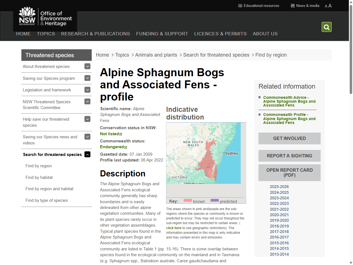Image resolution: width=353 pixels, height=265 pixels.
Task: Open the HOME menu item
Action: click(23, 34)
